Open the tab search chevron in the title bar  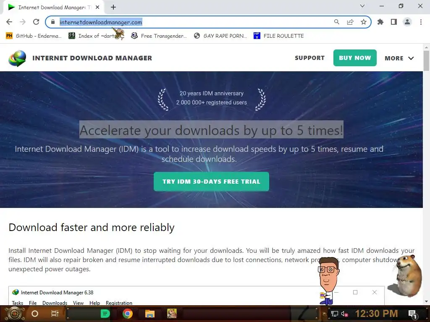coord(362,6)
